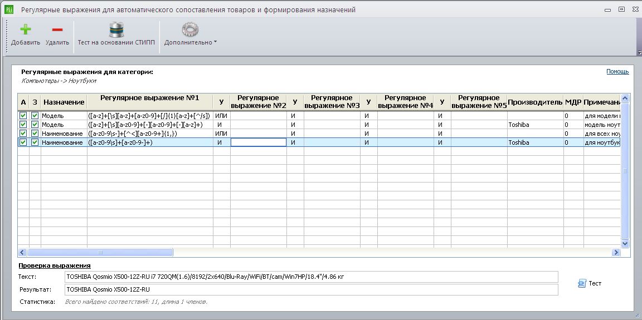Click the red minus Удалить icon
Image resolution: width=642 pixels, height=320 pixels.
click(x=57, y=30)
